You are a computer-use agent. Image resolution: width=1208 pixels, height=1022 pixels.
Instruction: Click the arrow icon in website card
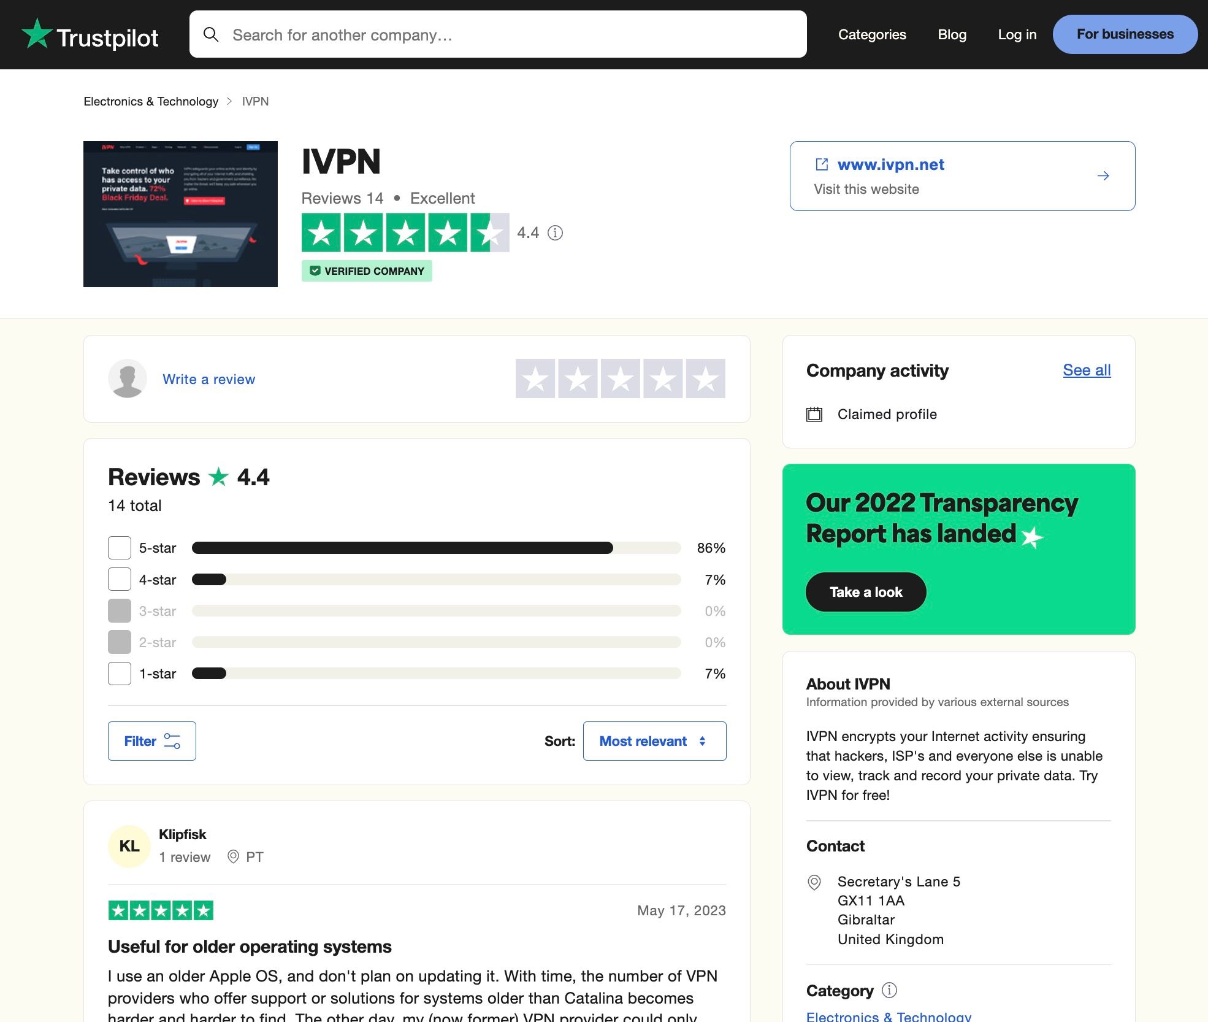point(1103,176)
